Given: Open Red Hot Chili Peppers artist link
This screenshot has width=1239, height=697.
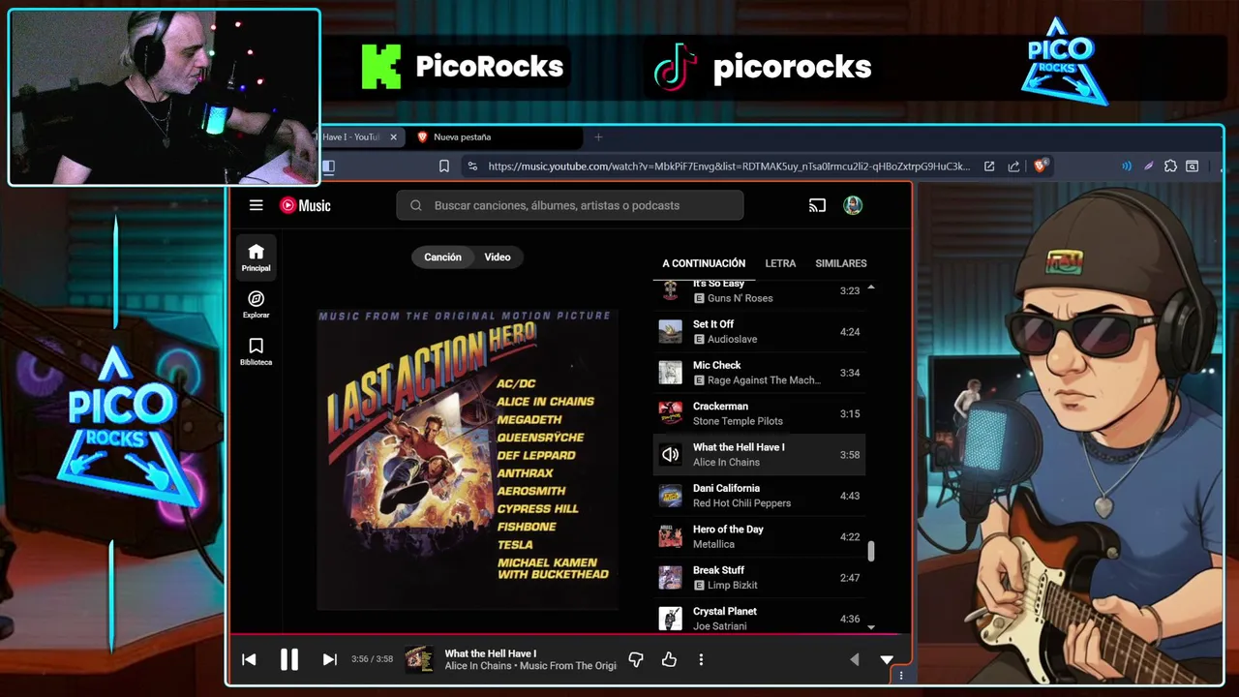Looking at the screenshot, I should coord(741,503).
